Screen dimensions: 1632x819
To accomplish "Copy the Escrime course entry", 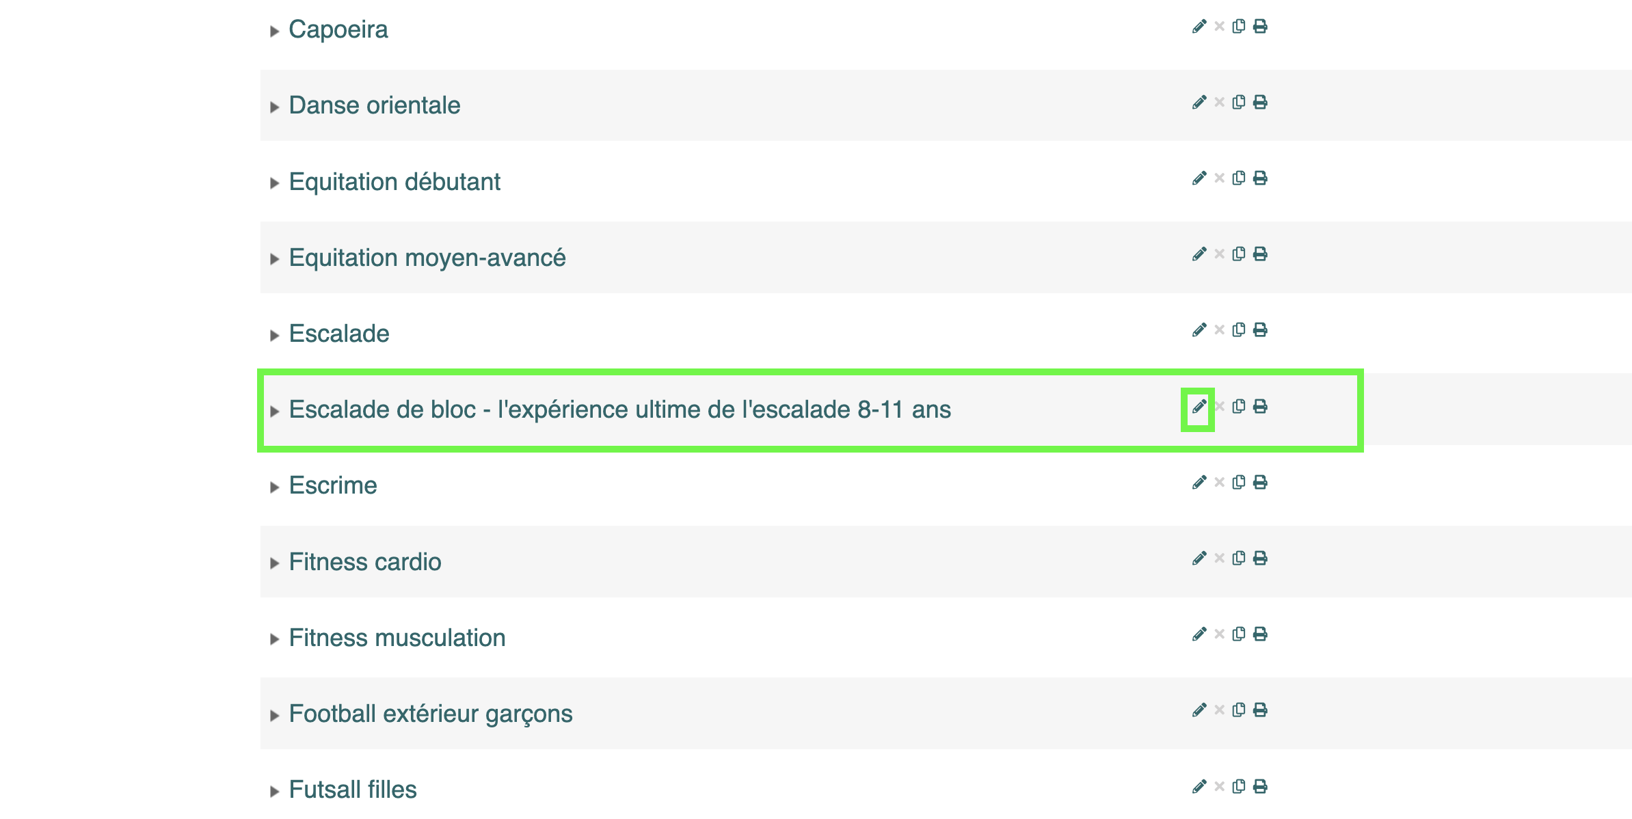I will pos(1238,483).
